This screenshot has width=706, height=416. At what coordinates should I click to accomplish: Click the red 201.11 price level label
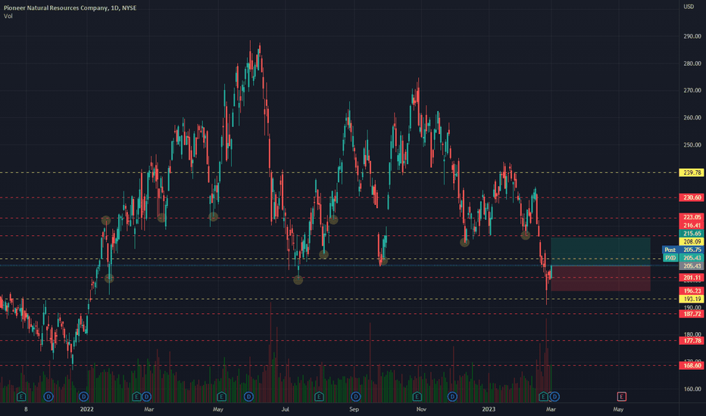click(691, 278)
